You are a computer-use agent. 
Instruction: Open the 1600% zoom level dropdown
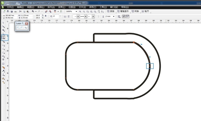point(76,11)
